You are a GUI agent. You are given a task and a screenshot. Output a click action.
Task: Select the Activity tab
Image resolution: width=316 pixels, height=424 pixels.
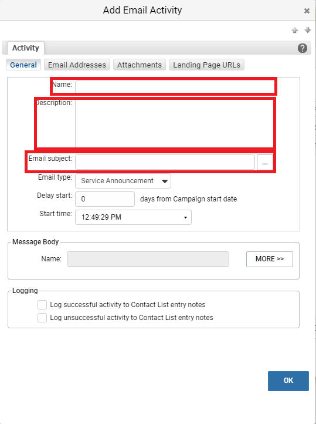tap(26, 48)
